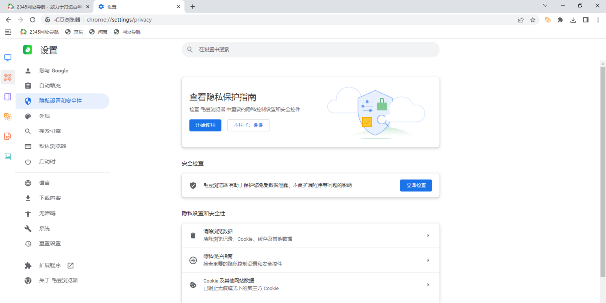This screenshot has height=303, width=606.
Task: Open the image translate tool in the sidebar
Action: [7, 116]
